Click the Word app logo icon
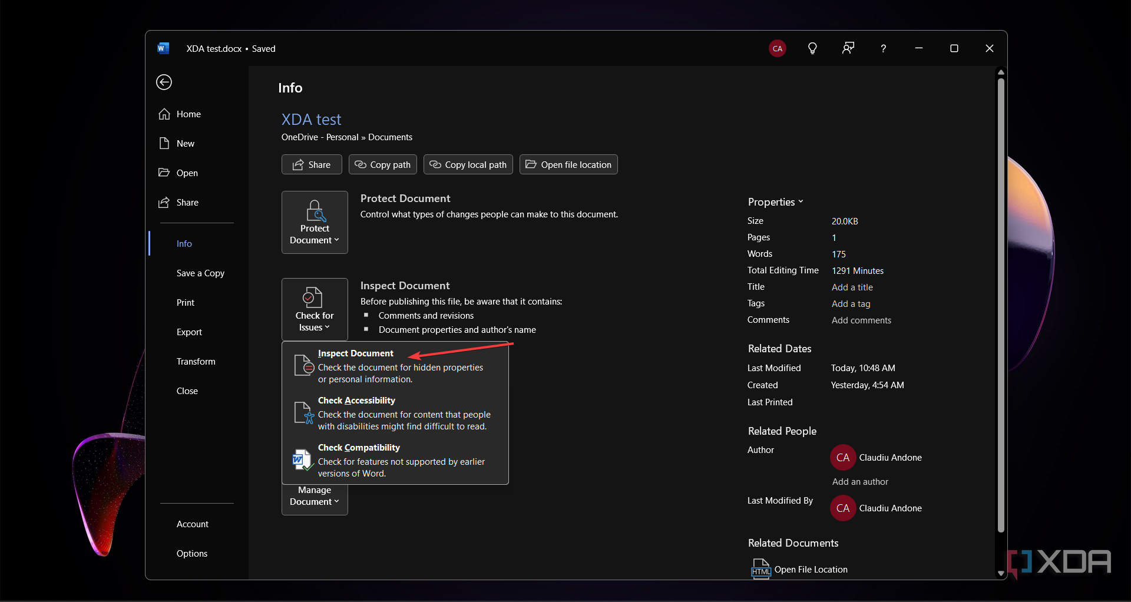Image resolution: width=1131 pixels, height=602 pixels. click(163, 48)
